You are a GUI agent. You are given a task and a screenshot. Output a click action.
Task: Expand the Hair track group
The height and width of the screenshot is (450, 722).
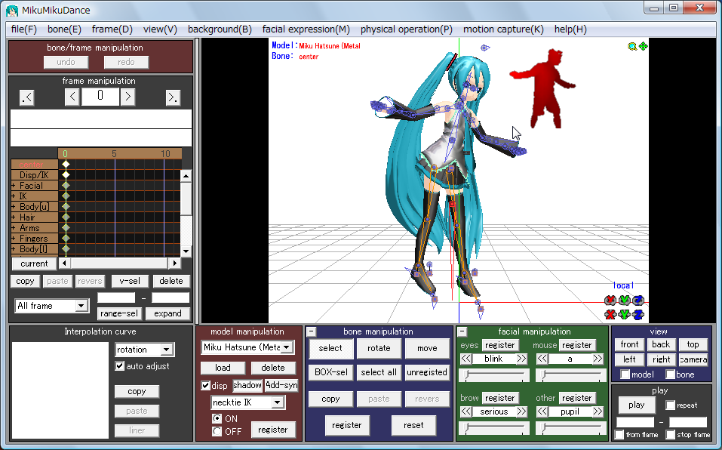pos(14,217)
